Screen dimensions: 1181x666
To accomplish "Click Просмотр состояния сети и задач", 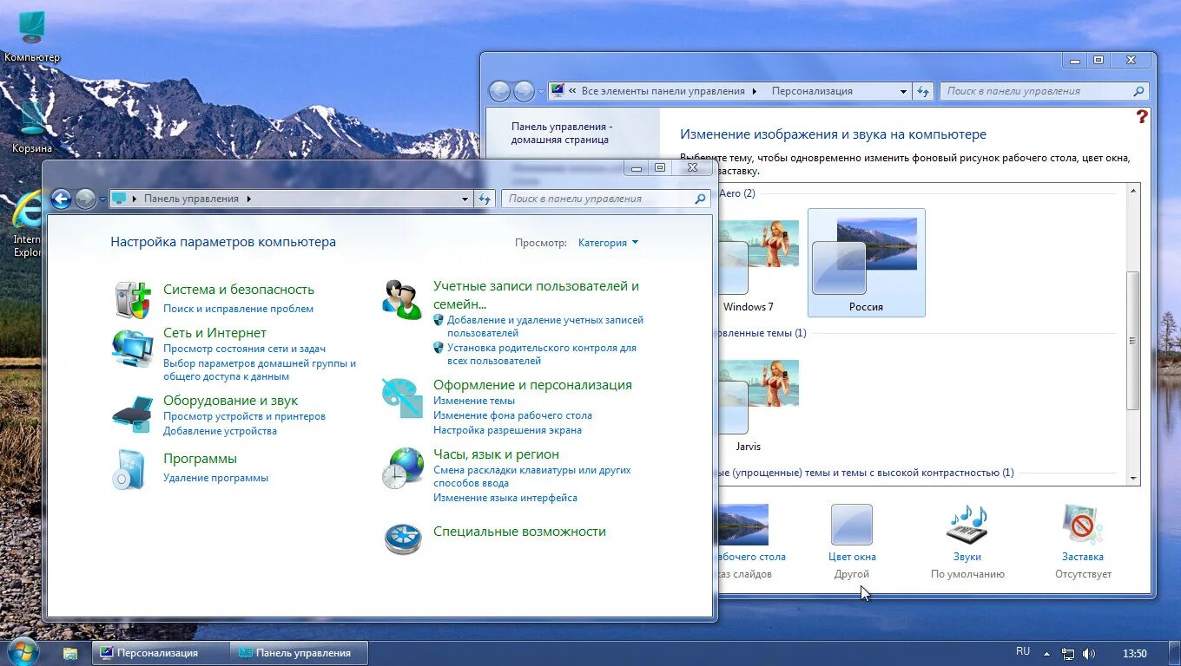I will (244, 349).
